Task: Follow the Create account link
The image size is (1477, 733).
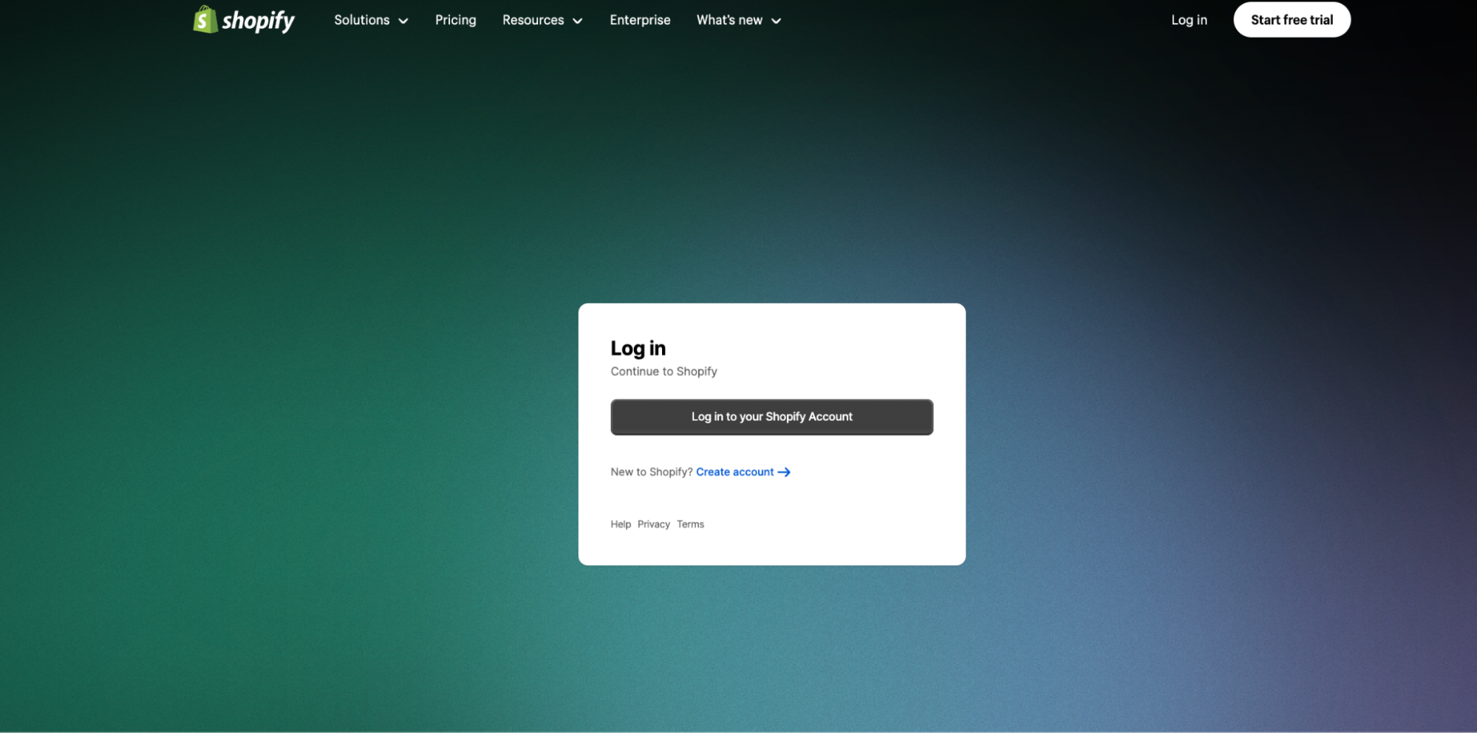Action: tap(734, 472)
